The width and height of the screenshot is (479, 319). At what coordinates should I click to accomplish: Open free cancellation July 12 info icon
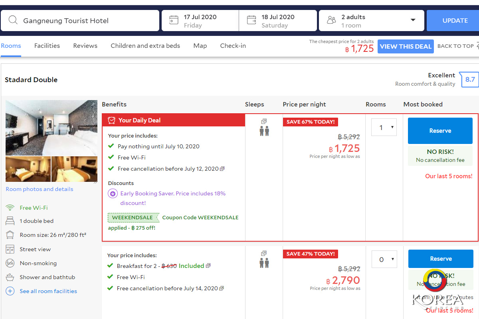pyautogui.click(x=222, y=169)
